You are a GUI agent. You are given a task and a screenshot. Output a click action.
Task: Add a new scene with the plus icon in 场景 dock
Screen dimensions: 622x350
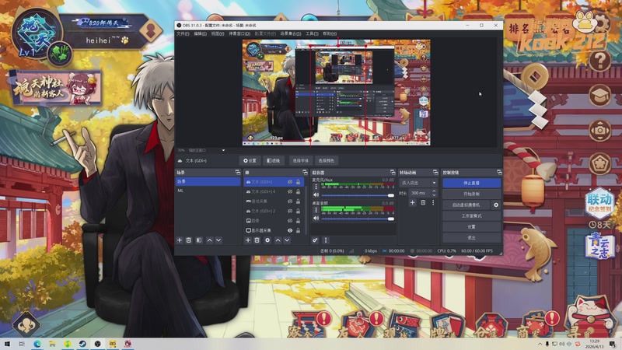coord(180,240)
